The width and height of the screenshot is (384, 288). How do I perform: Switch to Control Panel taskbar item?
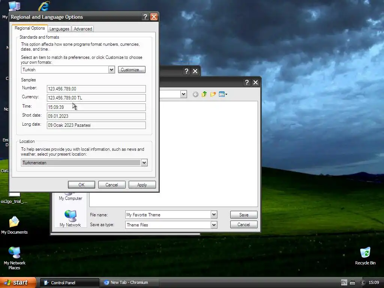[69, 283]
